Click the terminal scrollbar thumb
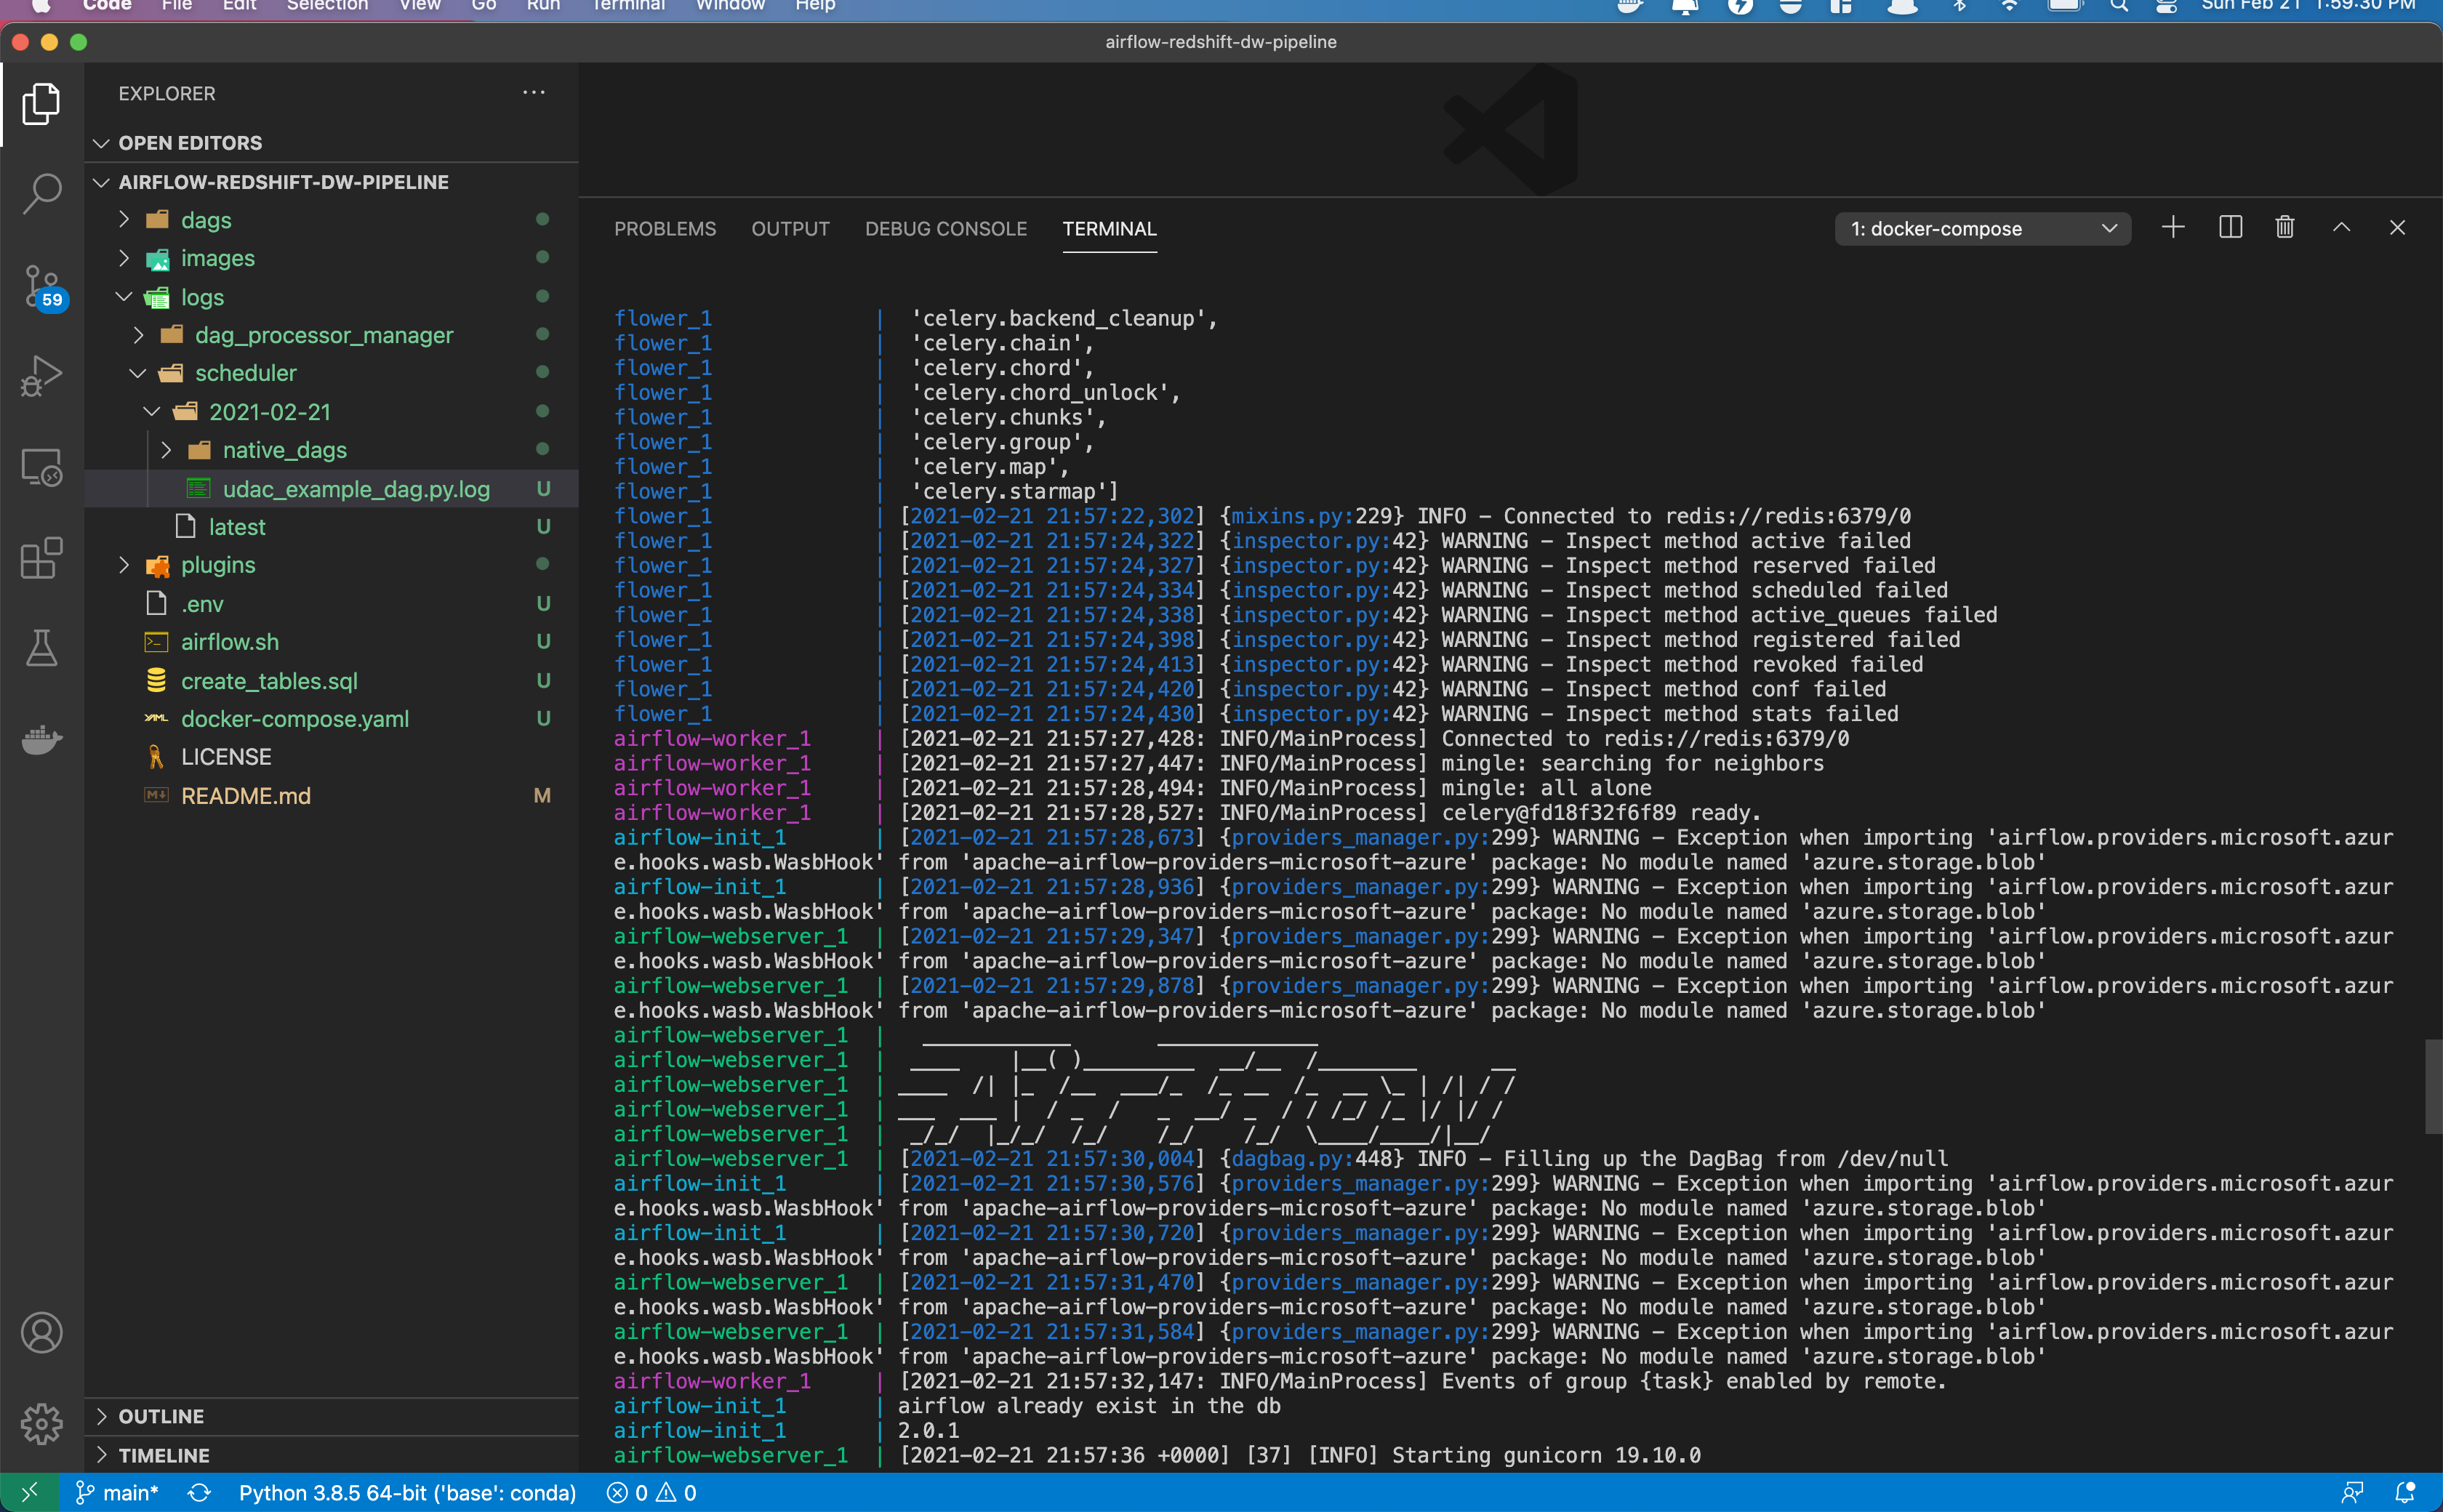 (x=2433, y=1087)
